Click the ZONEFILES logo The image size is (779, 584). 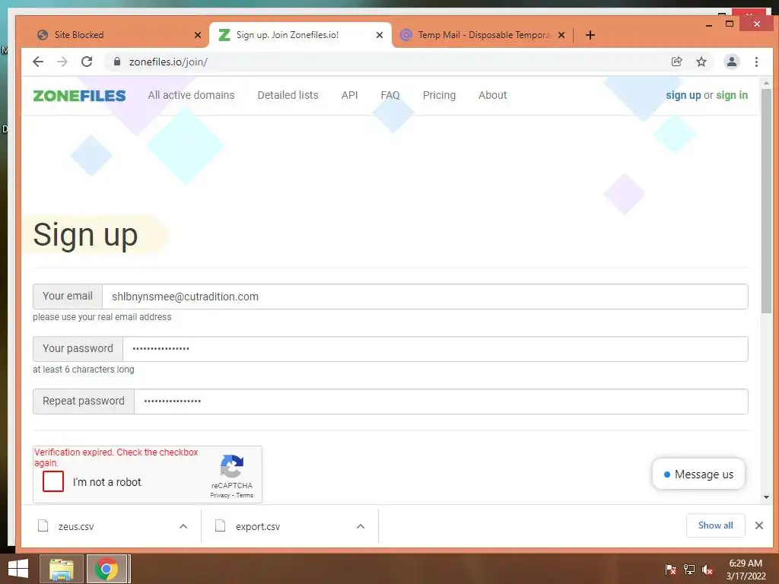pyautogui.click(x=79, y=95)
